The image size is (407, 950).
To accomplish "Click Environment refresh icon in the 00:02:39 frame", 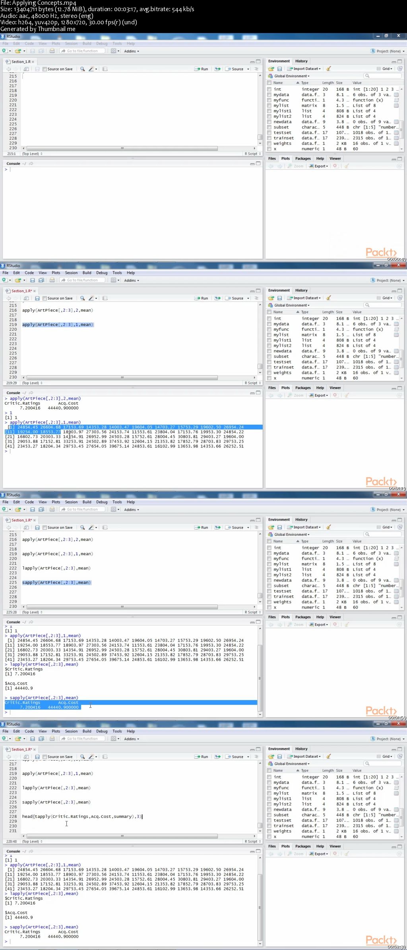I will click(400, 757).
